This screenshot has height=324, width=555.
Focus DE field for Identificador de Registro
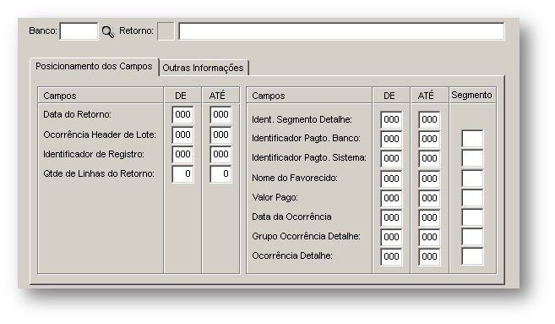tap(182, 155)
